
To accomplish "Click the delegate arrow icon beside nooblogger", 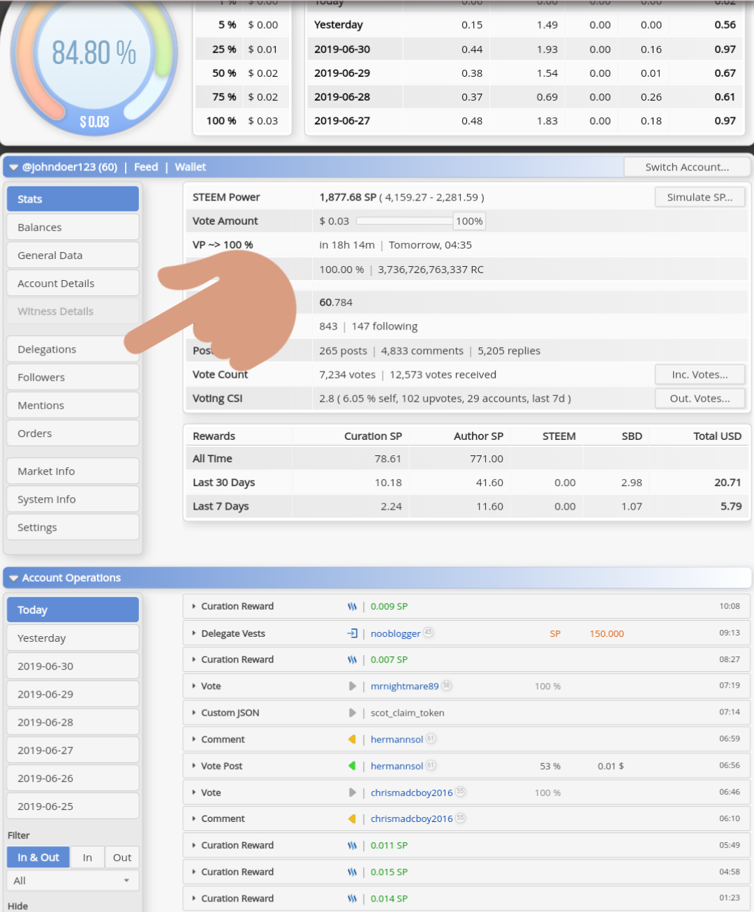I will tap(352, 633).
